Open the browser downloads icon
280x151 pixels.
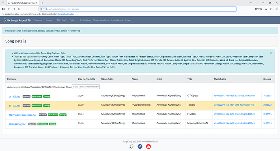click(266, 9)
